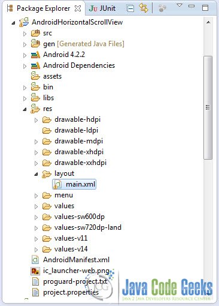Click the AndroidManifest.xml file icon
The height and width of the screenshot is (306, 219).
click(35, 260)
